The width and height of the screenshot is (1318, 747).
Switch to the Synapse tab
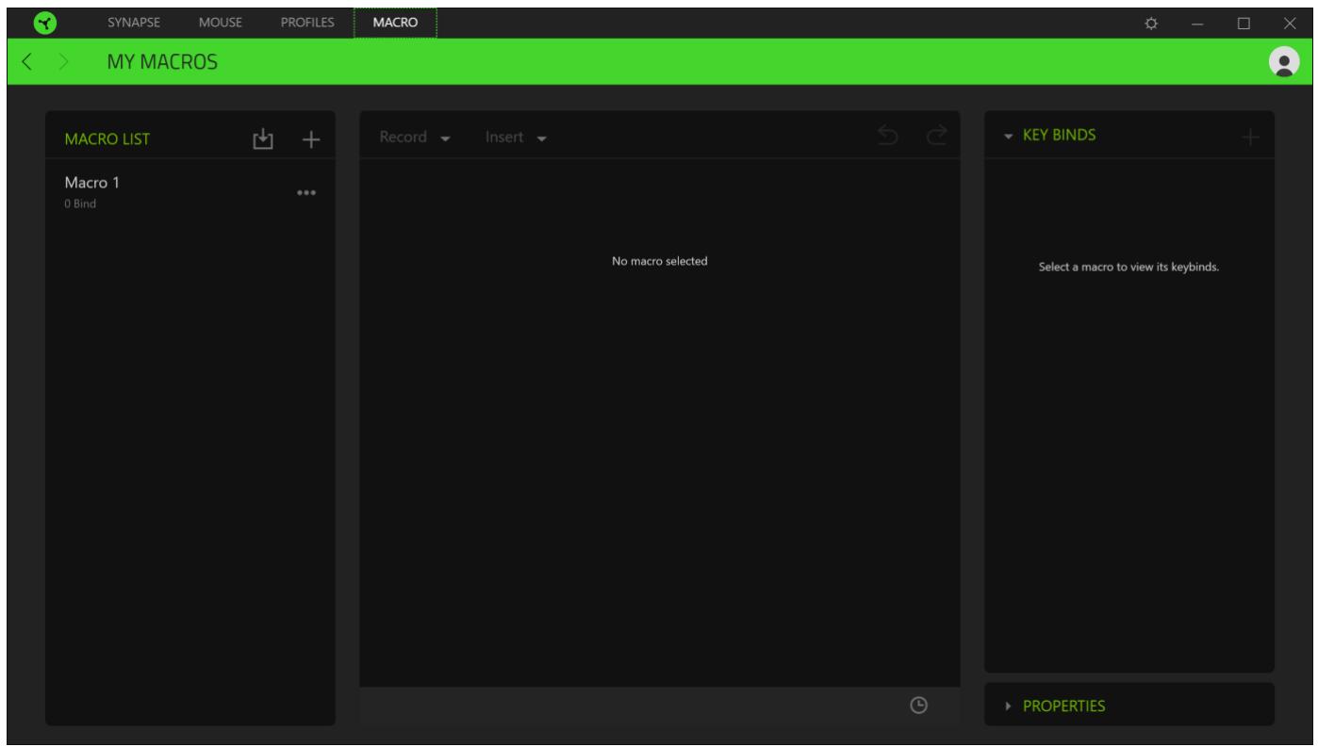(133, 23)
